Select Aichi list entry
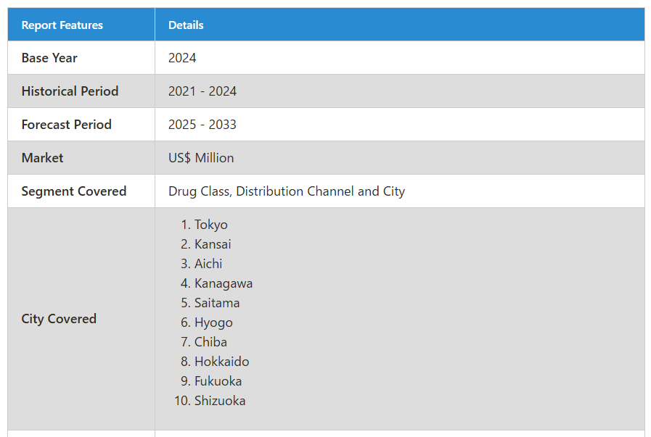651x437 pixels. [x=208, y=264]
